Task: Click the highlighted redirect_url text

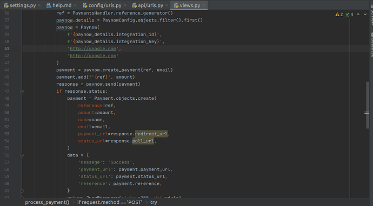Action: point(151,134)
